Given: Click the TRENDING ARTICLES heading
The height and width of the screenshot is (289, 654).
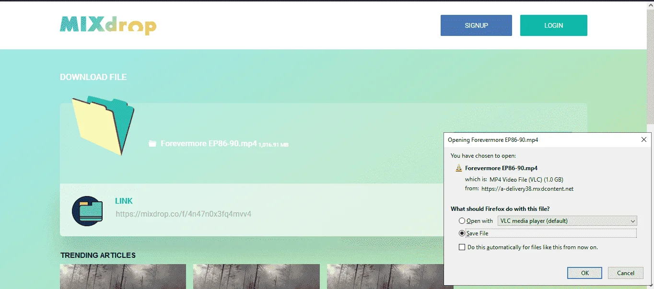Looking at the screenshot, I should (98, 255).
